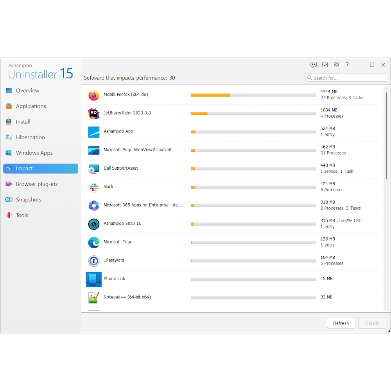Click the Details button
This screenshot has width=391, height=391.
click(372, 323)
